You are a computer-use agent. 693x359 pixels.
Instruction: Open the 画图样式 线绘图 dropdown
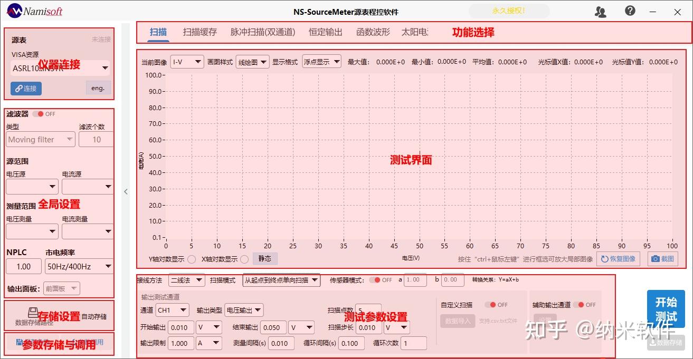click(x=252, y=61)
